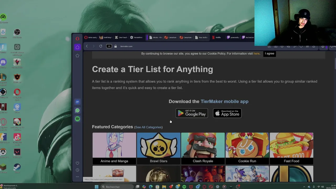336x189 pixels.
Task: Open the TikTok Live Studio desktop icon
Action: 17,139
